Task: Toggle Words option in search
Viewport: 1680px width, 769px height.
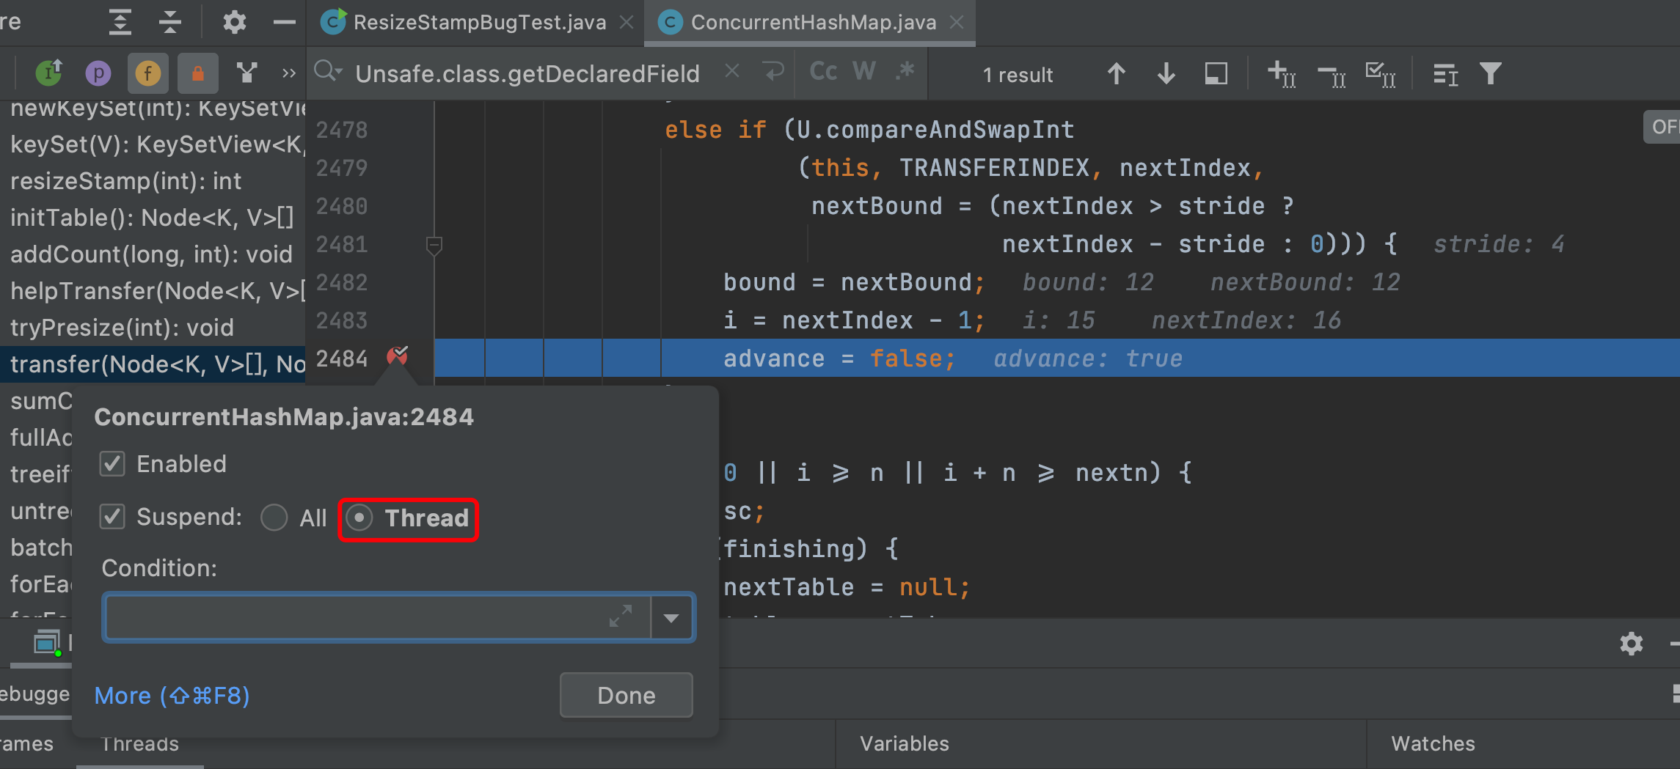Action: click(864, 72)
